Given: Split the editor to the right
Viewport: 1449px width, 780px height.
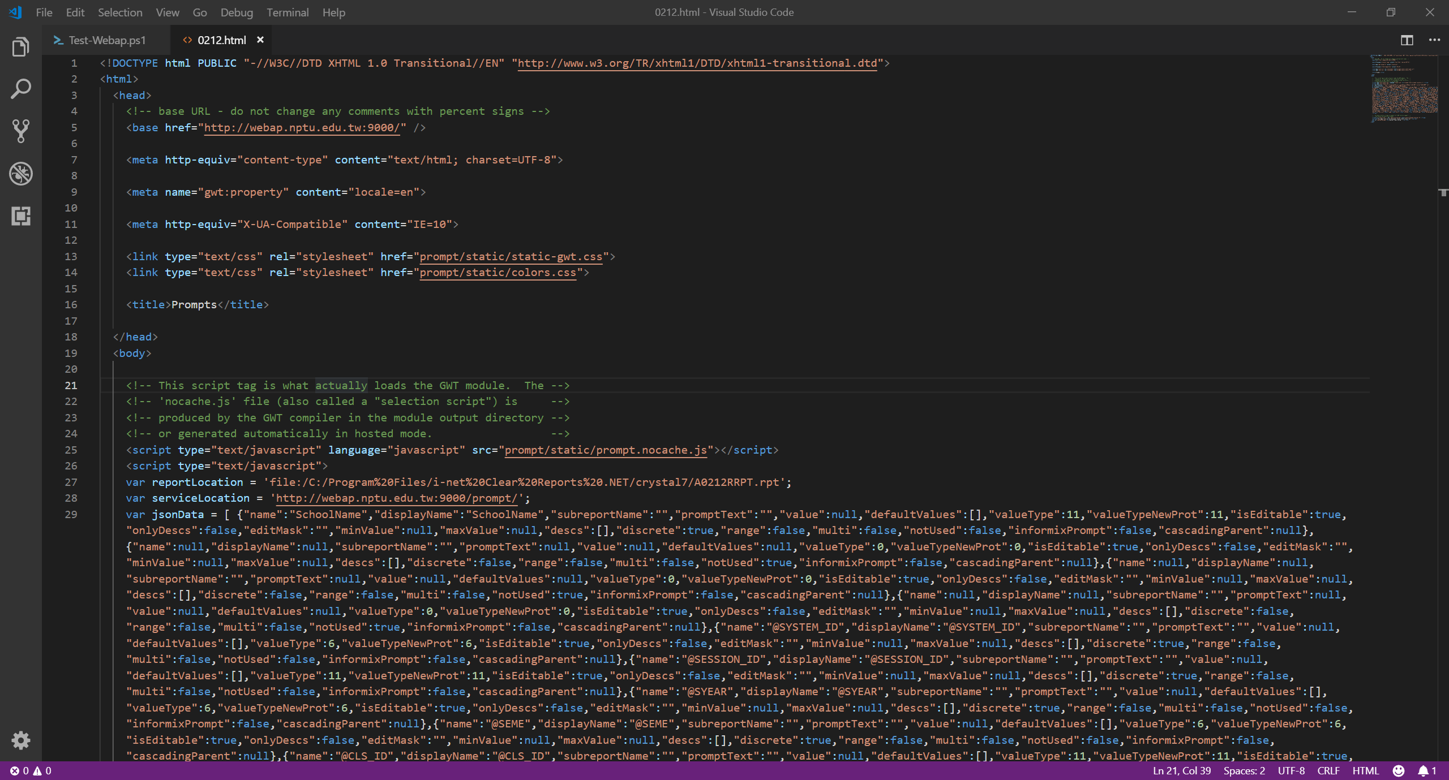Looking at the screenshot, I should (x=1407, y=40).
